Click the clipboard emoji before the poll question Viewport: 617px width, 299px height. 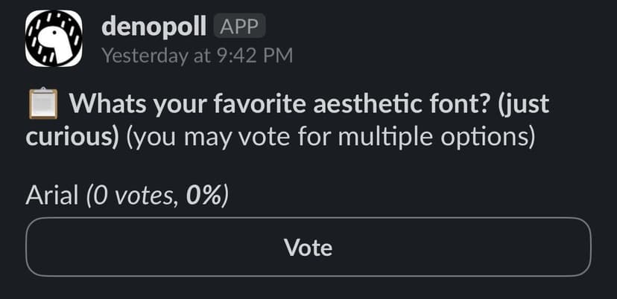click(43, 103)
